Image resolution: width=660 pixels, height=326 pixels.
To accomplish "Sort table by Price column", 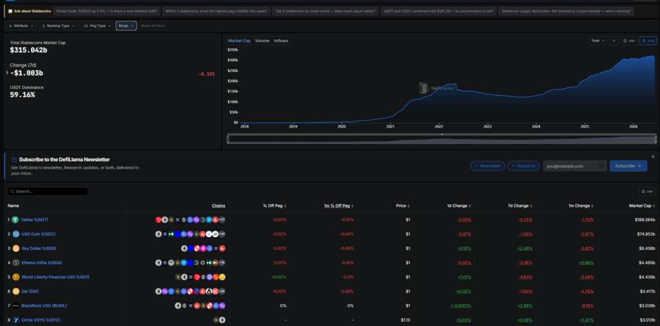I will [x=403, y=206].
